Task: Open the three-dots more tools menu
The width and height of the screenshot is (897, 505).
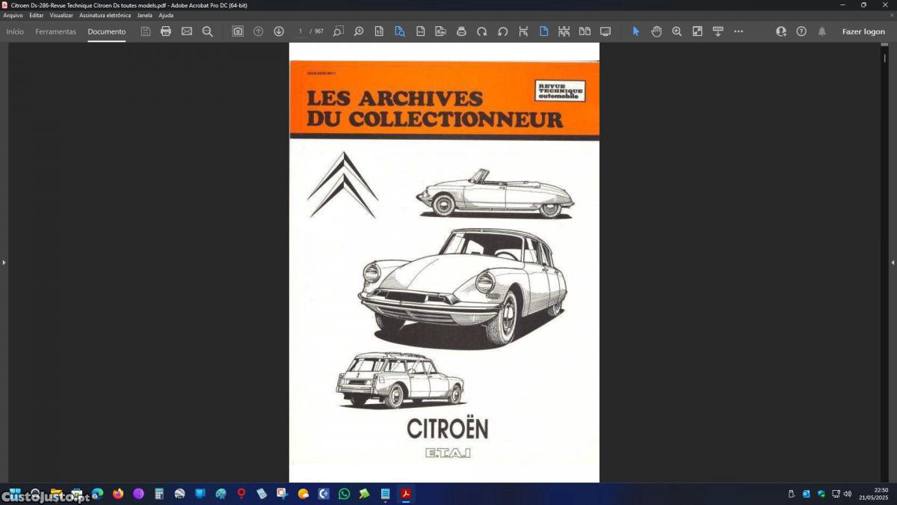Action: 739,31
